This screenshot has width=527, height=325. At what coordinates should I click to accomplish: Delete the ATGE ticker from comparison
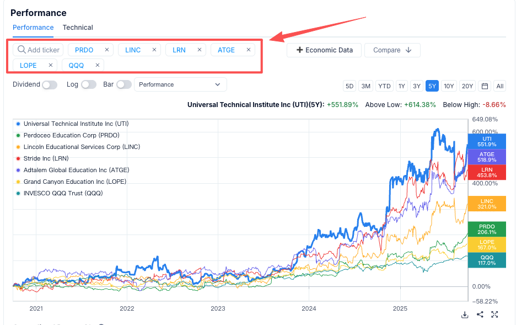point(249,50)
